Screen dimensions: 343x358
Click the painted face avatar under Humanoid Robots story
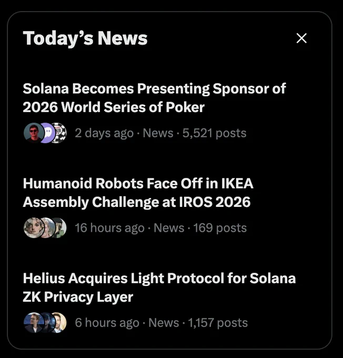tap(34, 228)
